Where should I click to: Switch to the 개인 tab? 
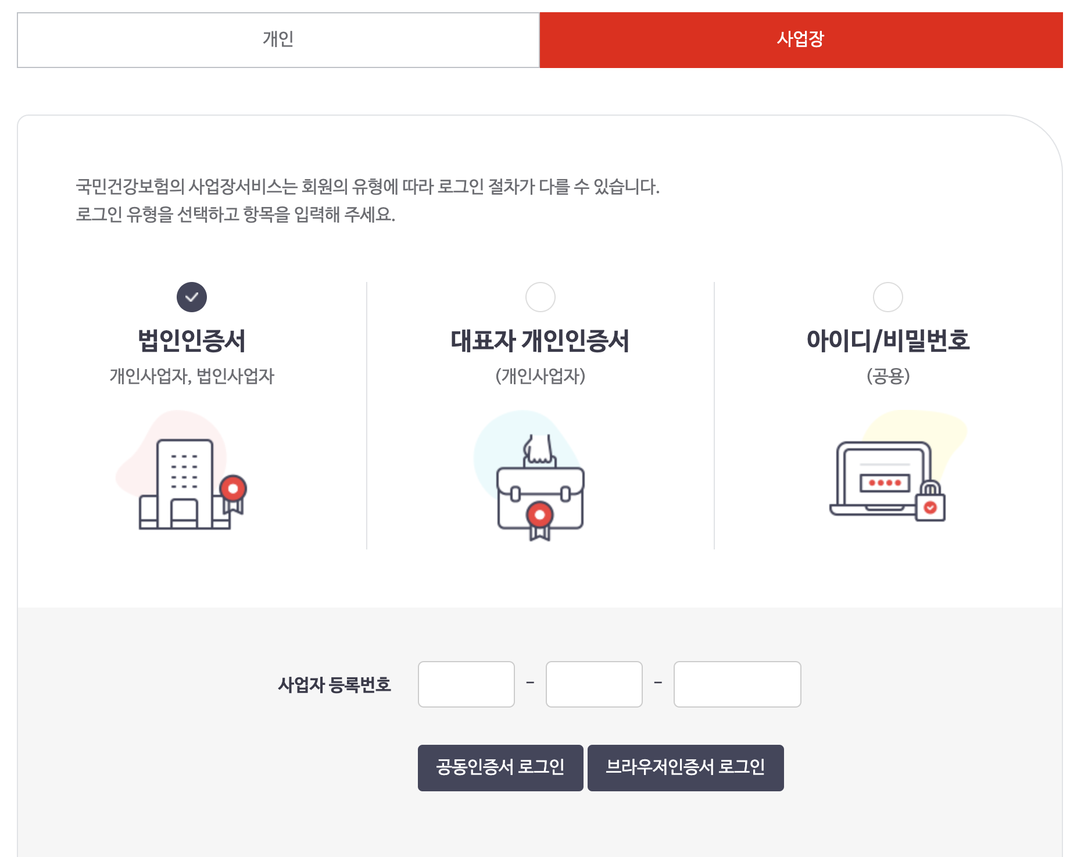click(x=278, y=40)
